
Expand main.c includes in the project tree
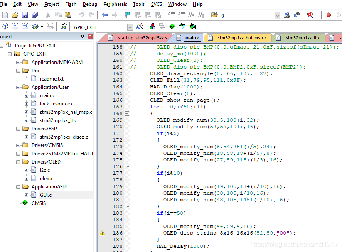click(x=27, y=95)
